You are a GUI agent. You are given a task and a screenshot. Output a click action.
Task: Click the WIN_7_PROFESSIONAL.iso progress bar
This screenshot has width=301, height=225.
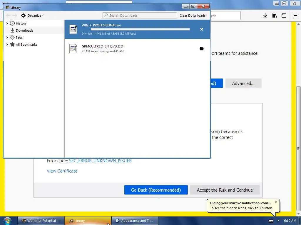tap(140, 29)
